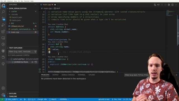Click the main.cpp breadcrumb item
The height and width of the screenshot is (101, 179).
coord(46,8)
